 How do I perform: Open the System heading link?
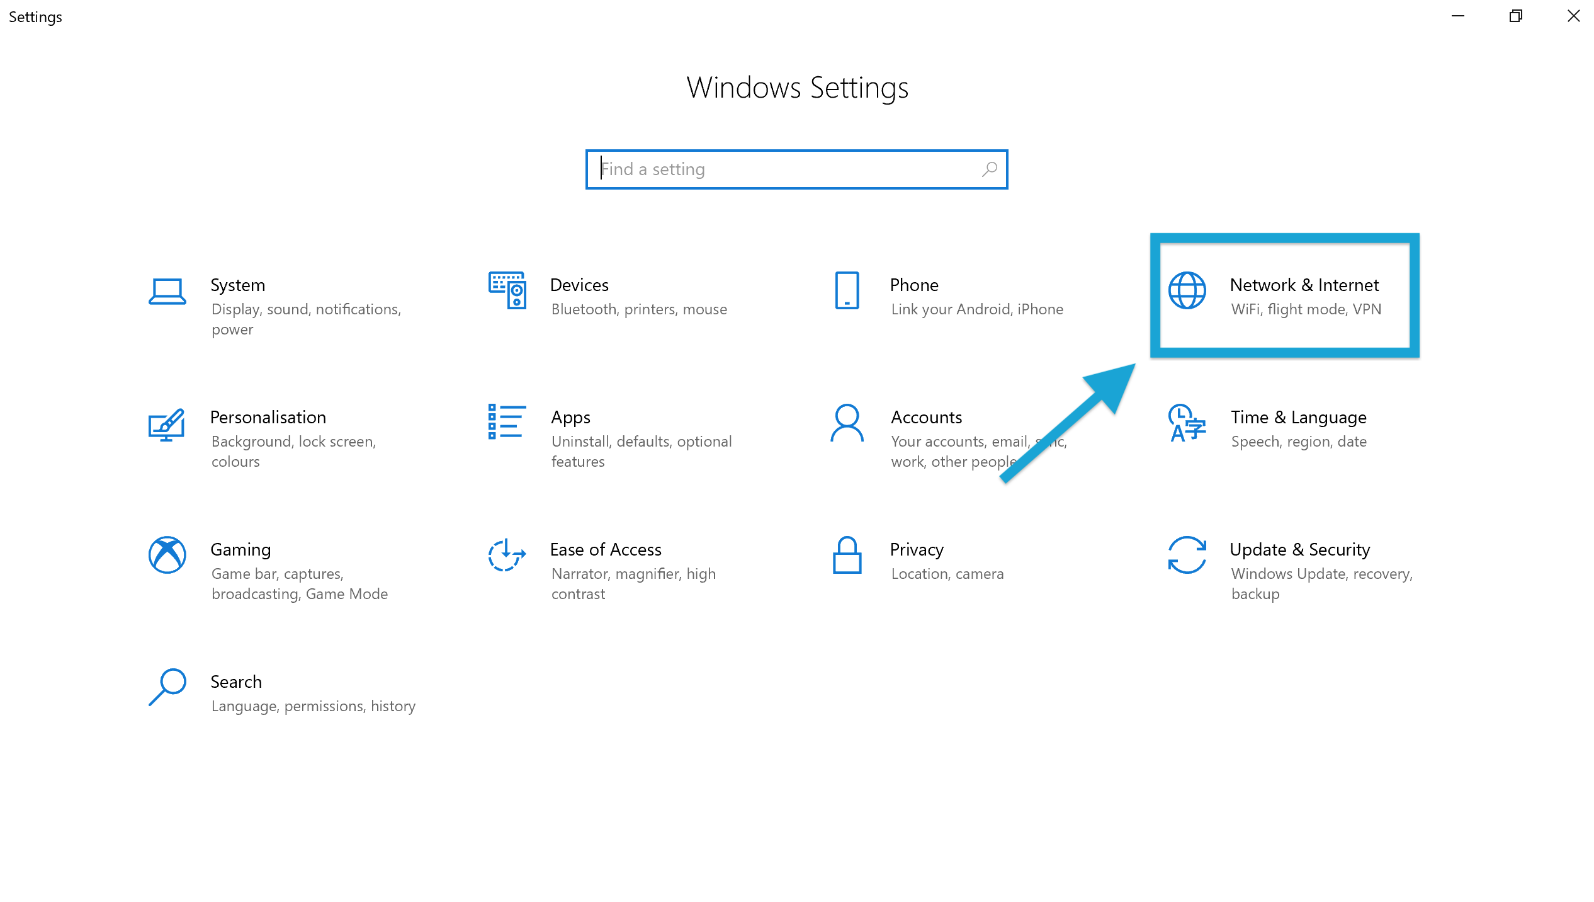coord(237,285)
